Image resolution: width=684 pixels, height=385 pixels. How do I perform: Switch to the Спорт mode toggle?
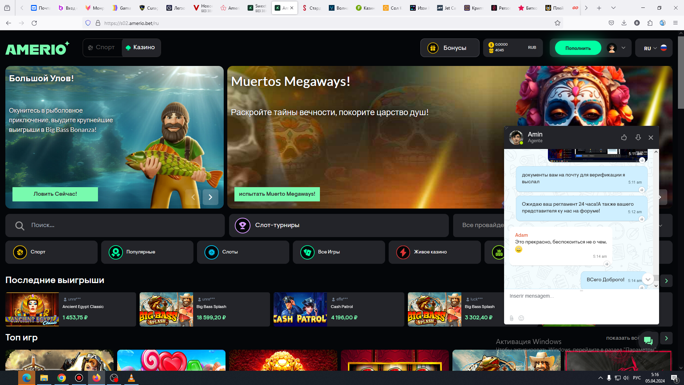101,47
